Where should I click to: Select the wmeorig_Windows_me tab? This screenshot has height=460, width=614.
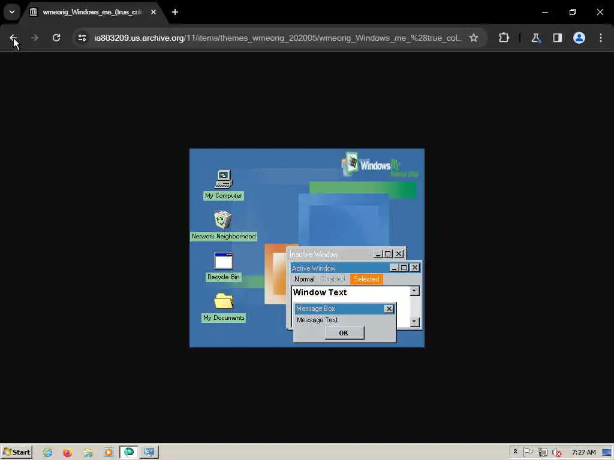click(94, 12)
